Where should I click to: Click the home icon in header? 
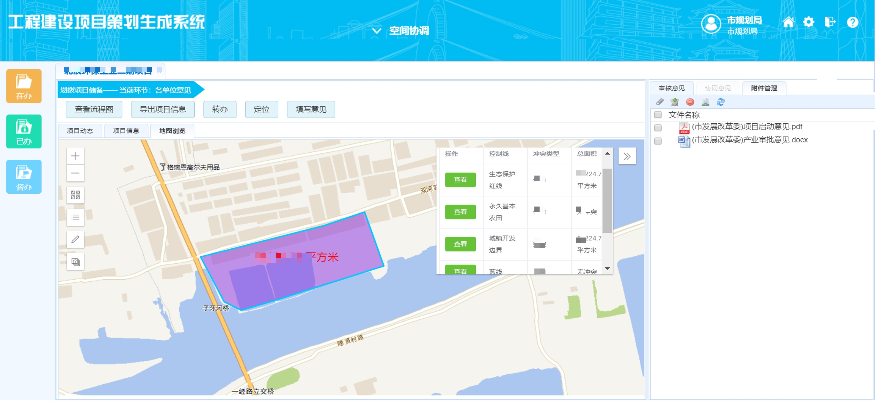(788, 22)
